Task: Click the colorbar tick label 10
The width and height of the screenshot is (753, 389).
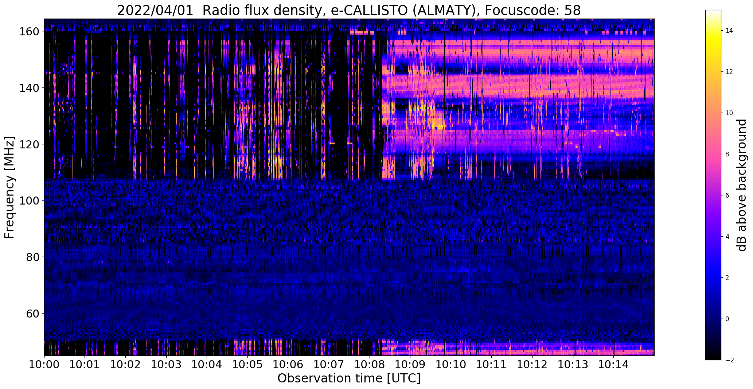Action: pos(729,113)
